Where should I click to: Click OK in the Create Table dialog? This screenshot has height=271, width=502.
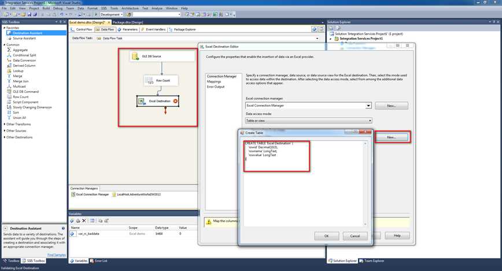pyautogui.click(x=327, y=236)
